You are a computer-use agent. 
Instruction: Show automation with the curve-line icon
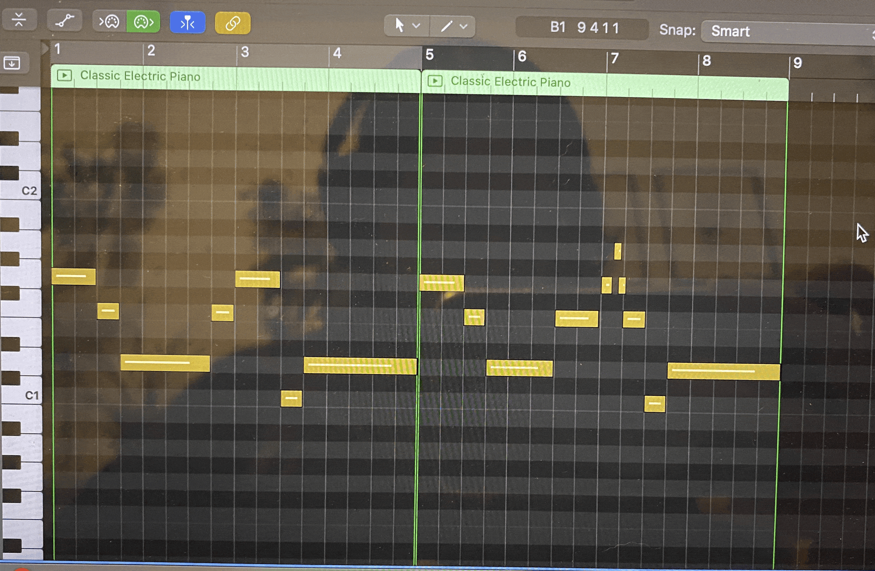point(64,21)
